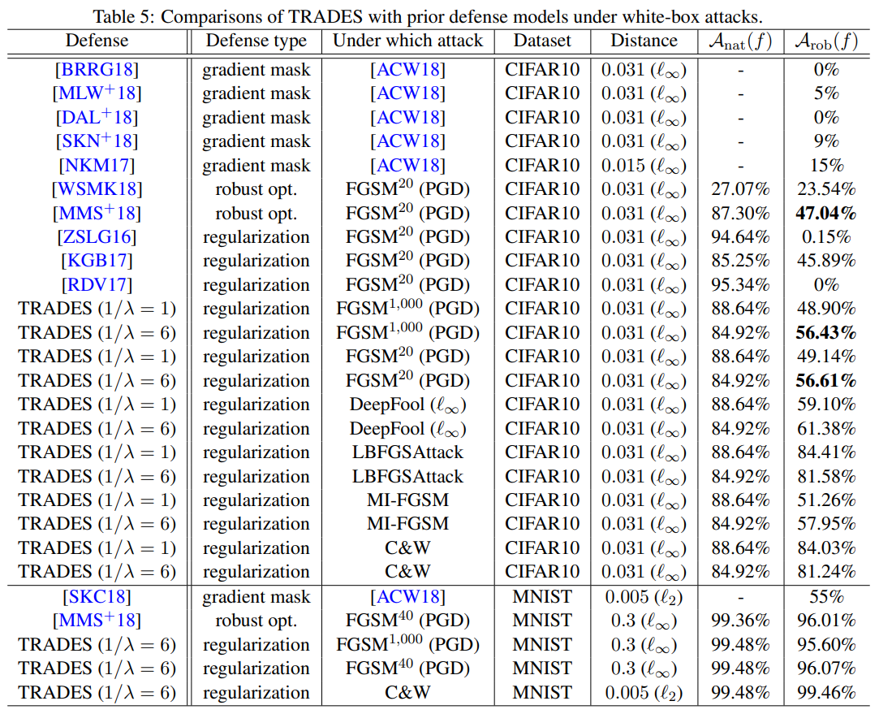879x714 pixels.
Task: Open the WSMK18 reference link
Action: pyautogui.click(x=97, y=189)
